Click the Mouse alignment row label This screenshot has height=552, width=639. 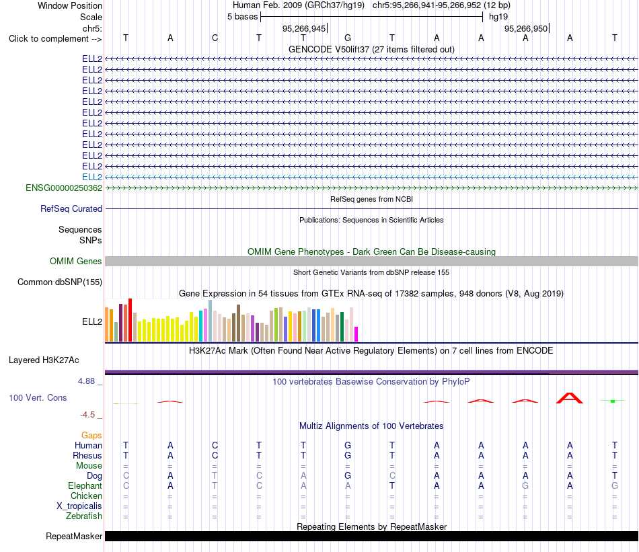pos(89,466)
